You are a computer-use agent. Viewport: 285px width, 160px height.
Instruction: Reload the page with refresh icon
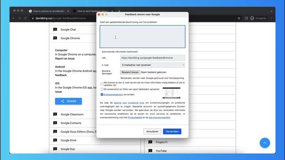click(x=25, y=18)
